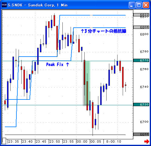Click the 23:35 time axis label
Viewport: 151px width, 146px height.
click(14, 141)
